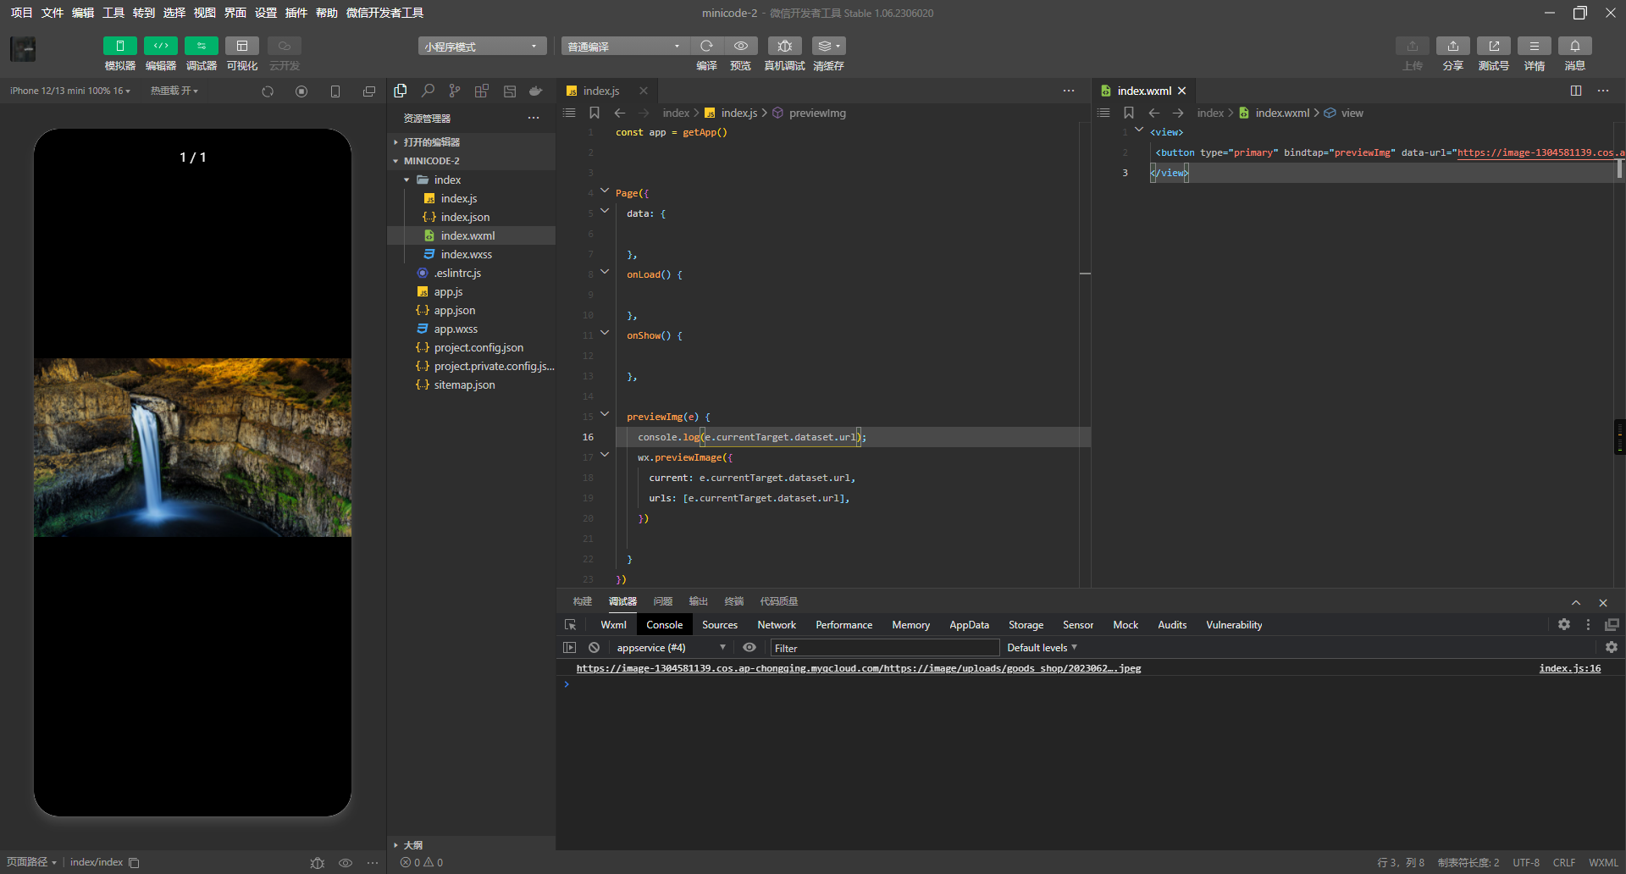Toggle the simulator (模拟器) panel
The image size is (1626, 874).
(x=119, y=46)
